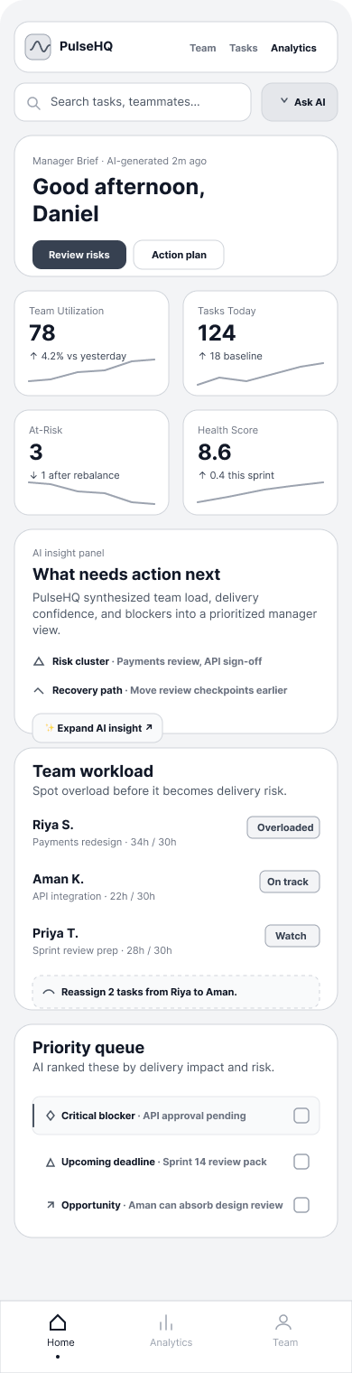The image size is (352, 1373).
Task: Select Aman K. workload row name
Action: pos(58,879)
